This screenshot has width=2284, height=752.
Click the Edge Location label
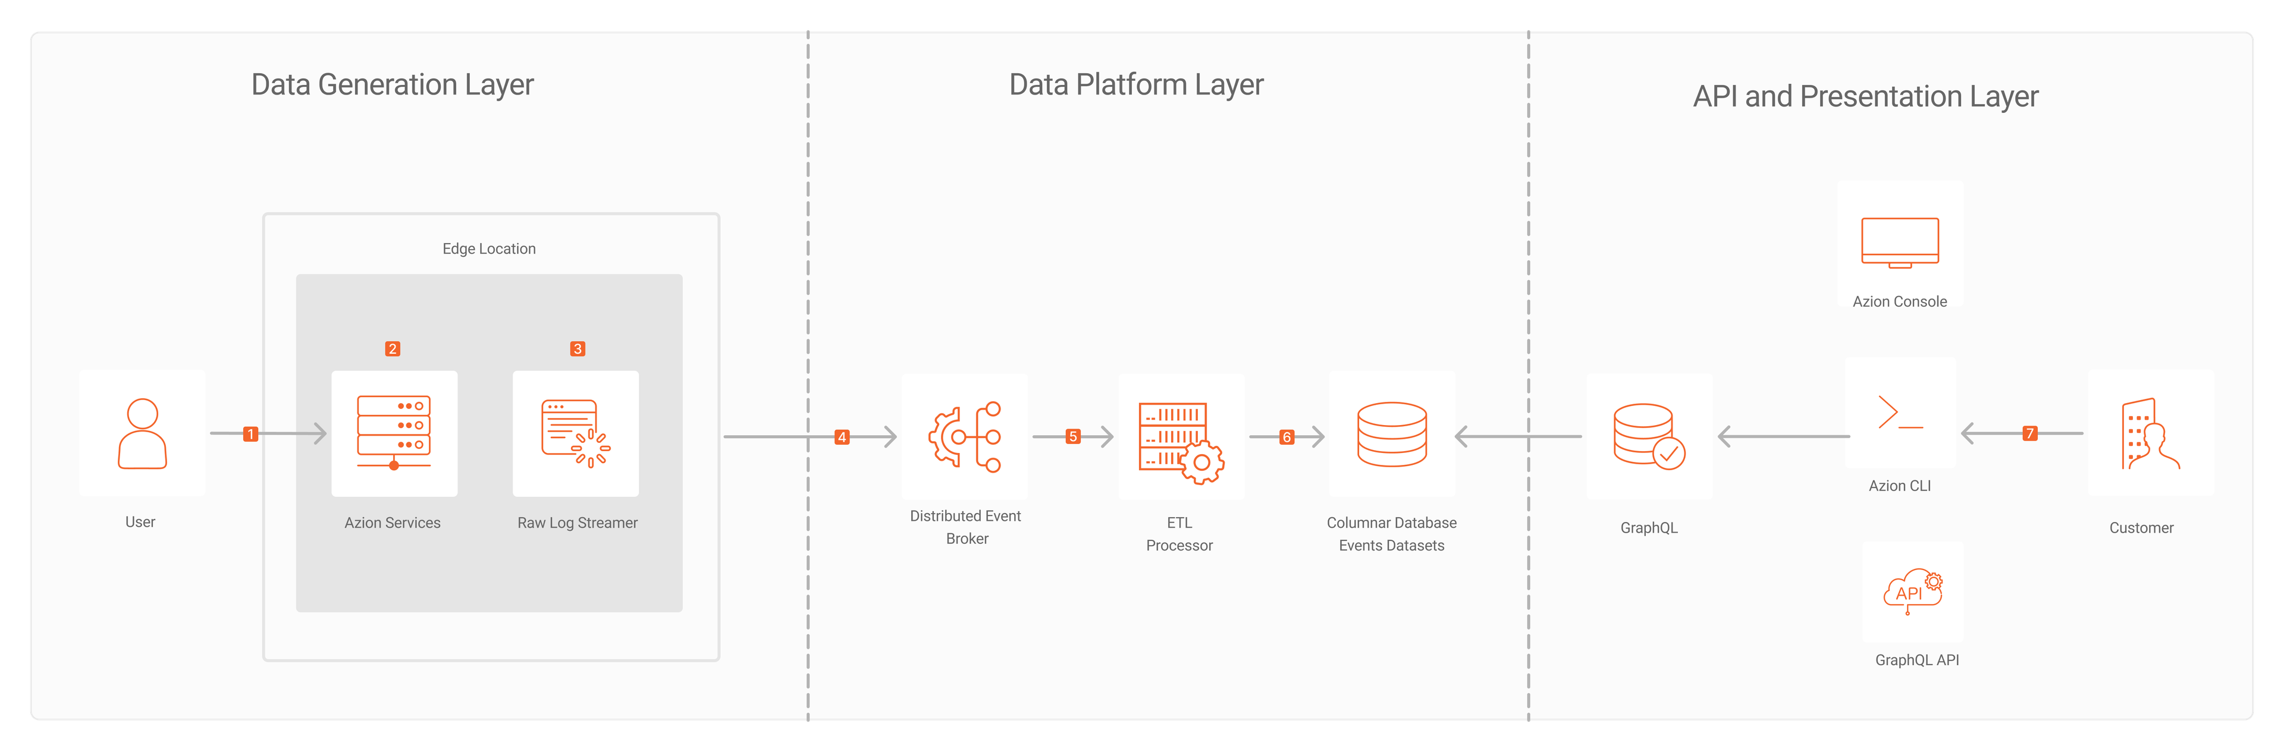(473, 247)
